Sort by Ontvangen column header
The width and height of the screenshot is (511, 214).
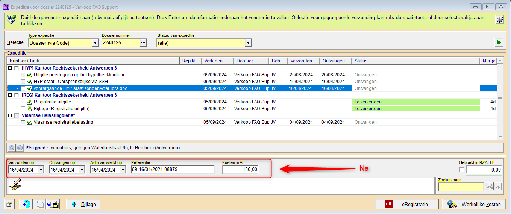(x=335, y=61)
